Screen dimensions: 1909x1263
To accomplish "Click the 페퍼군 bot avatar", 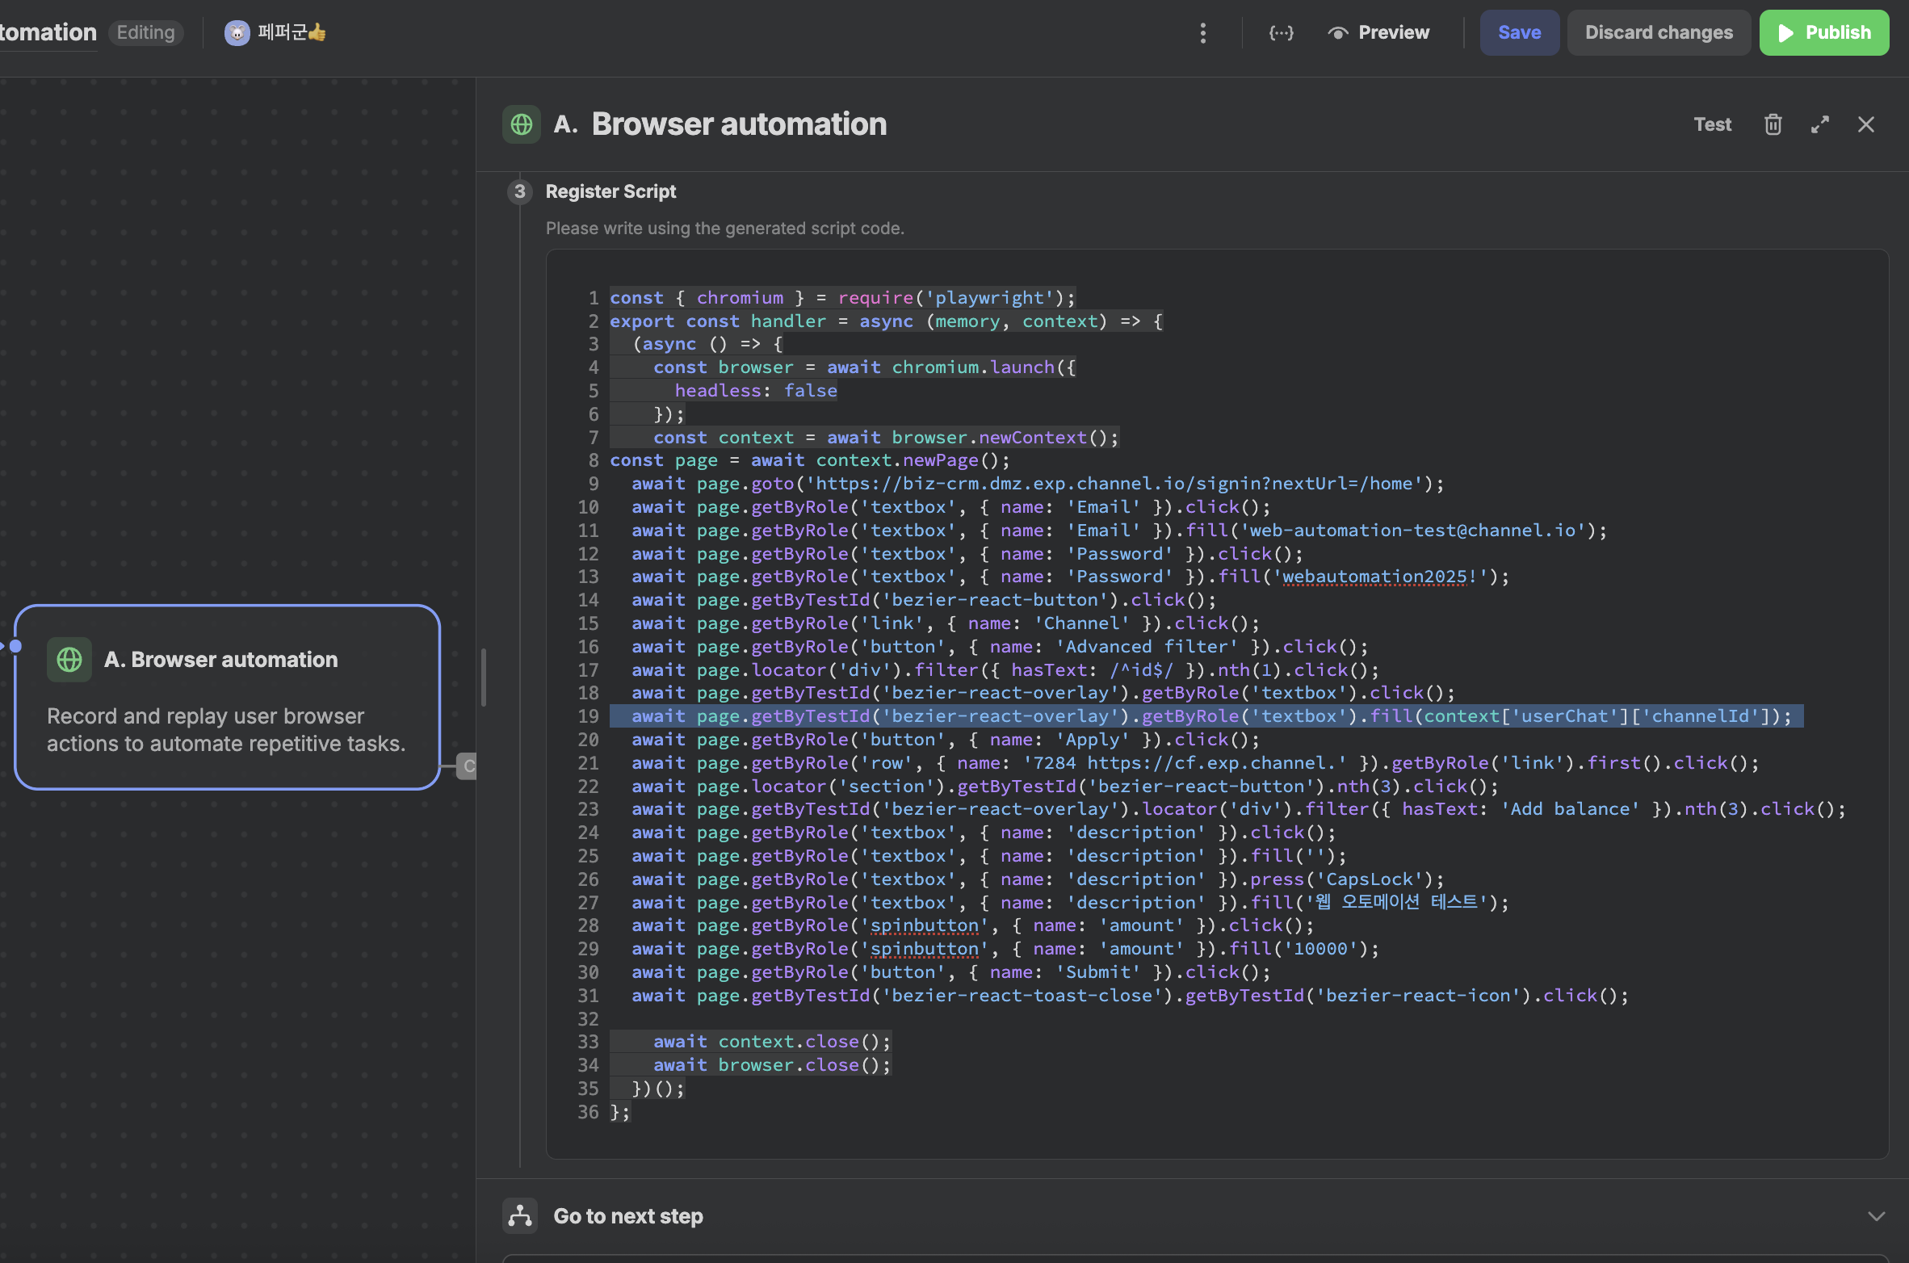I will pyautogui.click(x=237, y=33).
